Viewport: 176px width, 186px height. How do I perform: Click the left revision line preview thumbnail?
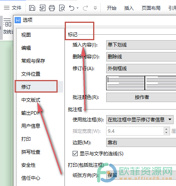[125, 83]
